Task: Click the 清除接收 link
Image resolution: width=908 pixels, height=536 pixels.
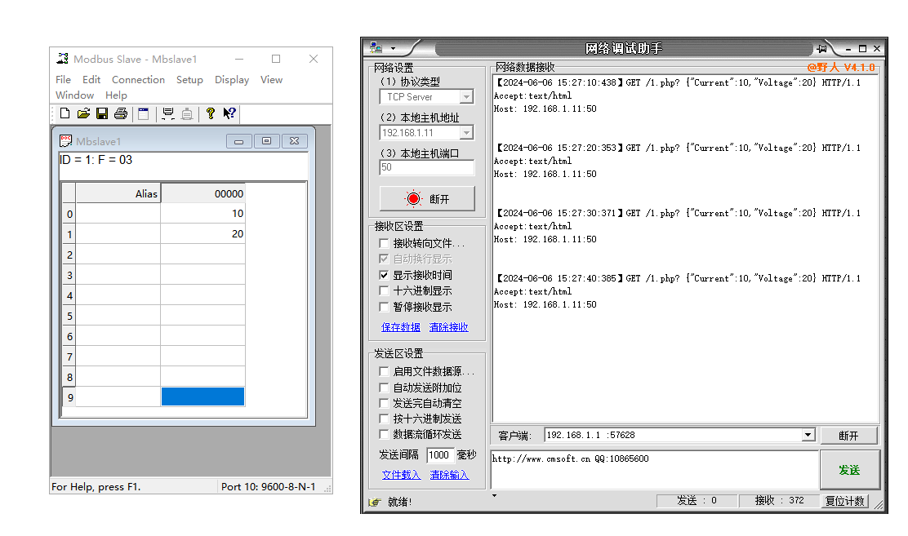Action: pos(449,327)
